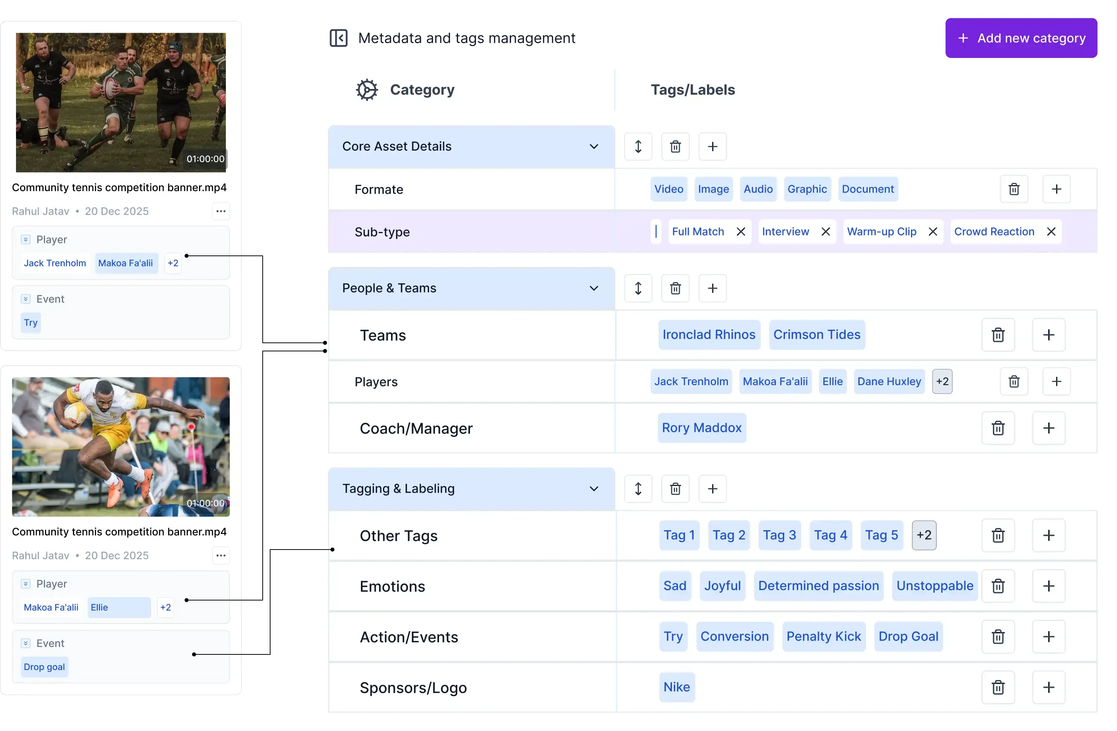Open the first card's more options menu

click(221, 211)
